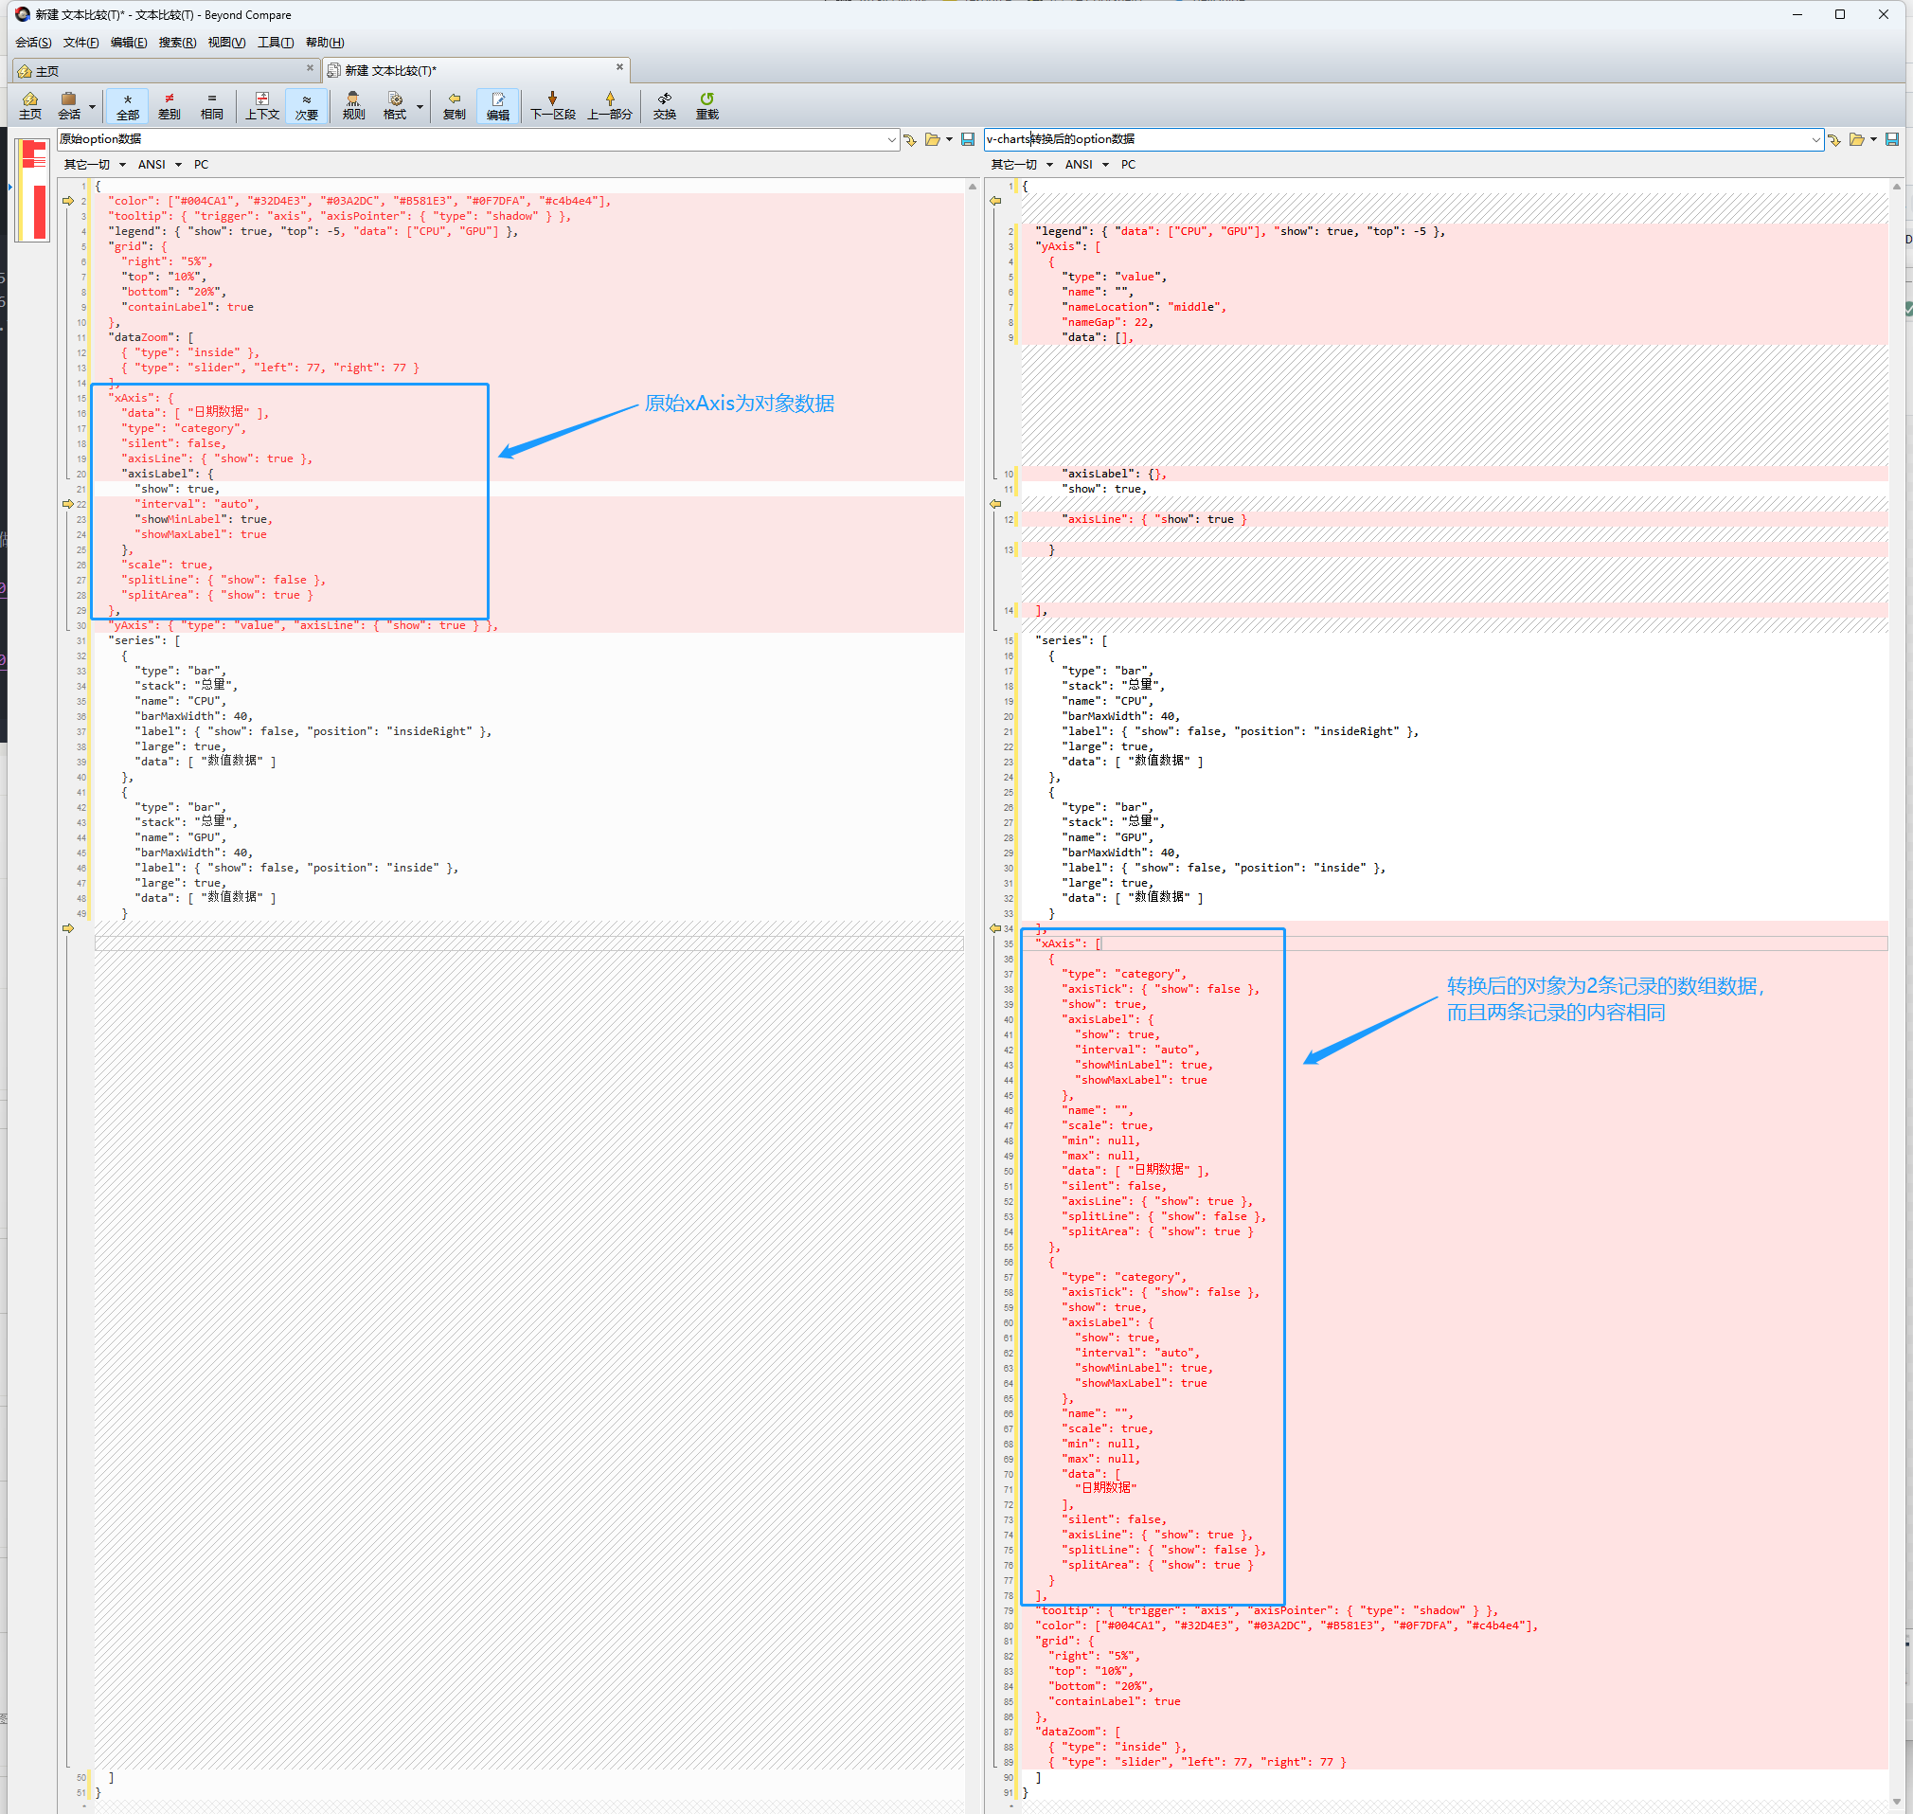Toggle the 相同 same-lines filter
The width and height of the screenshot is (1913, 1814).
[212, 105]
